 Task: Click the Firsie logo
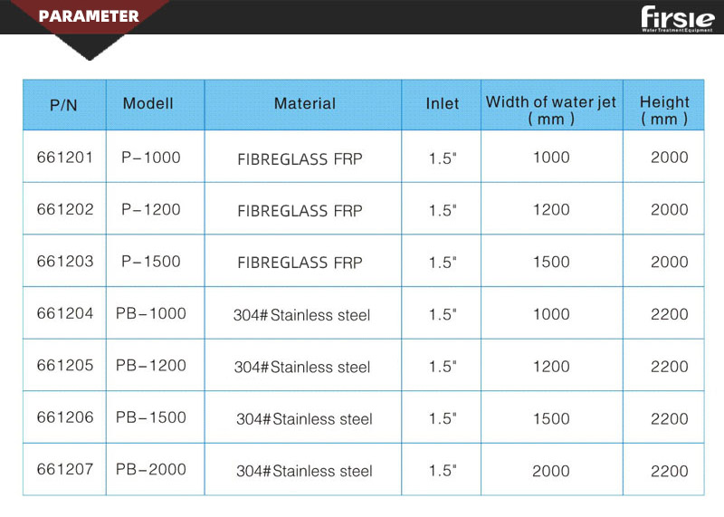677,19
